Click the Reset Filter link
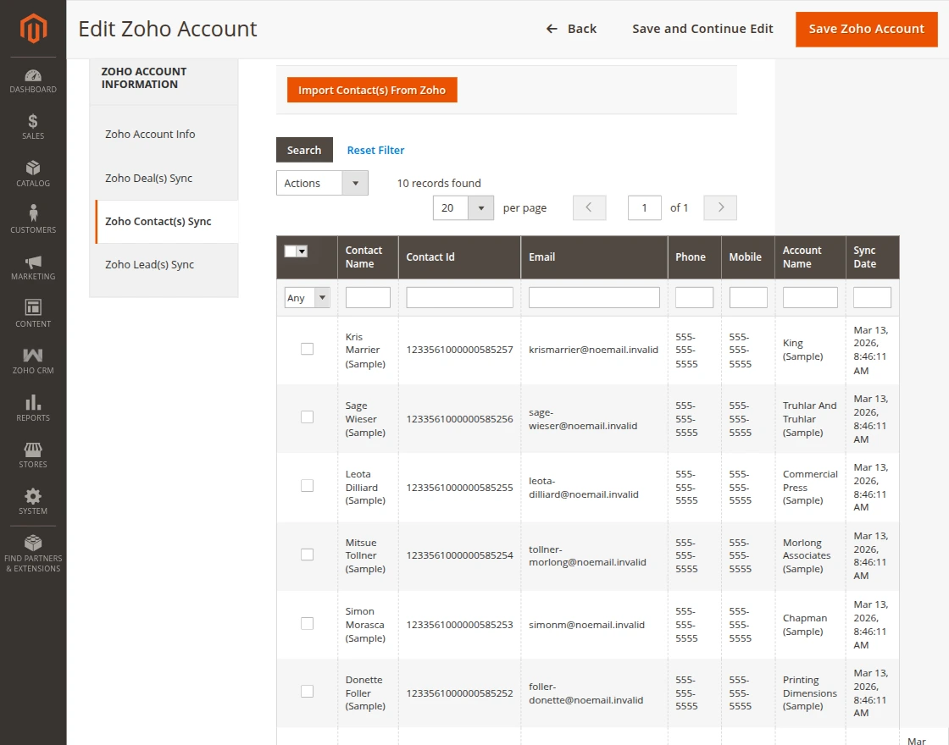This screenshot has width=949, height=745. [375, 150]
